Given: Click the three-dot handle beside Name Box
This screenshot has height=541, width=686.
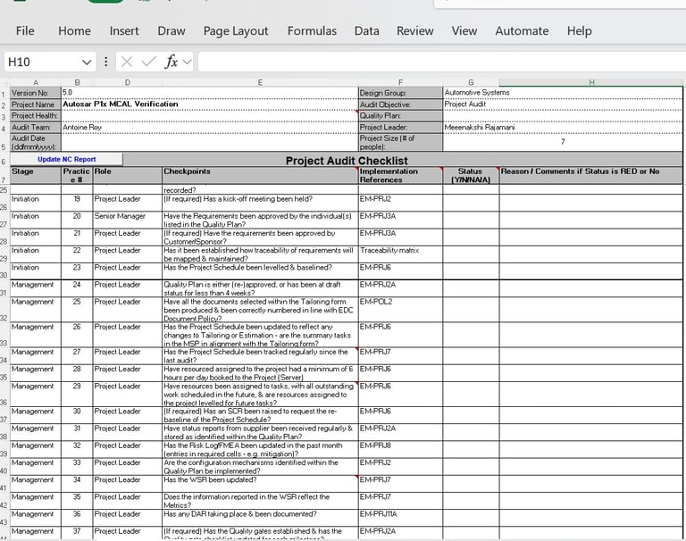Looking at the screenshot, I should point(106,62).
